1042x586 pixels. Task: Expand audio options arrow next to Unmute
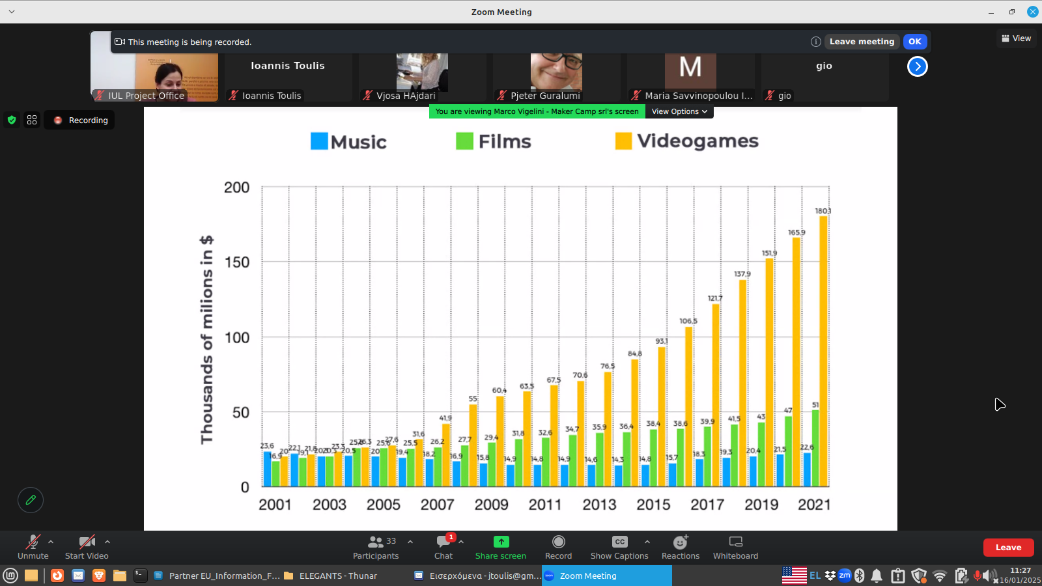coord(51,542)
